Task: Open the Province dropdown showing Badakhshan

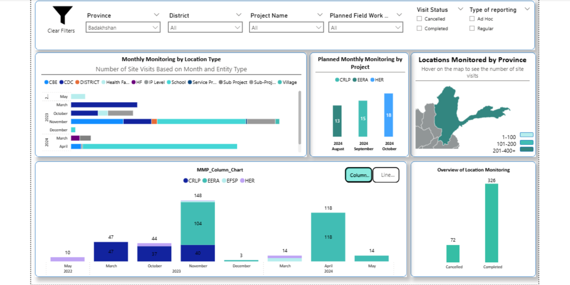Action: 123,27
